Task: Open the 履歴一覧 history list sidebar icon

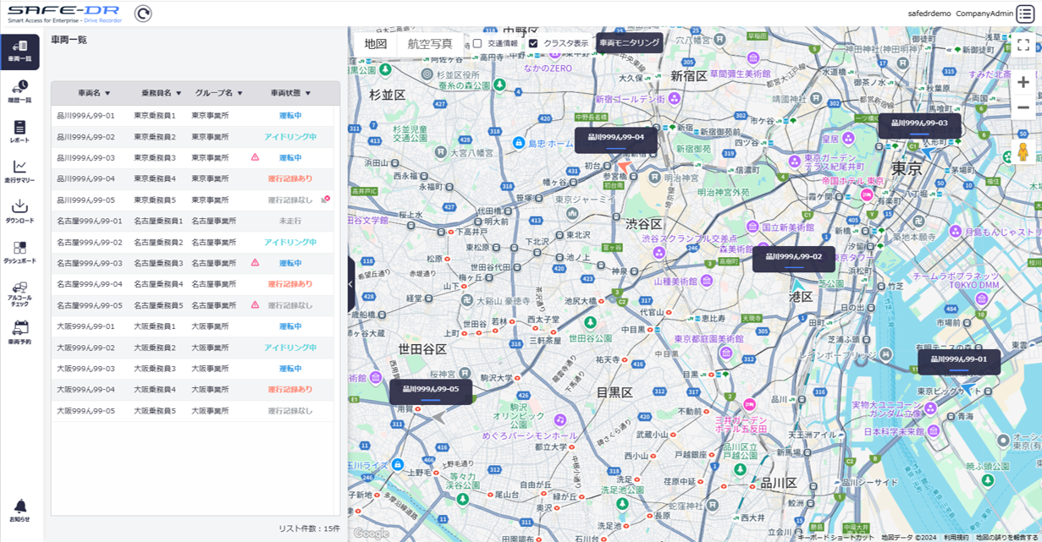Action: click(x=20, y=91)
